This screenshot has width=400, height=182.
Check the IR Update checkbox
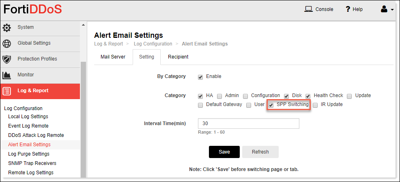pos(315,105)
